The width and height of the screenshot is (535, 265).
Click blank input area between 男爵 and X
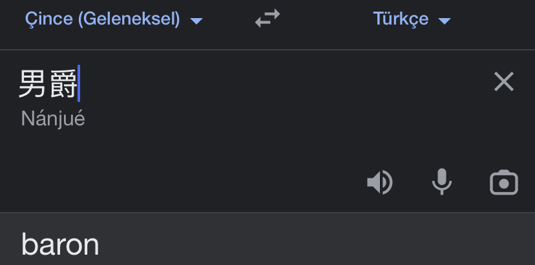click(284, 84)
